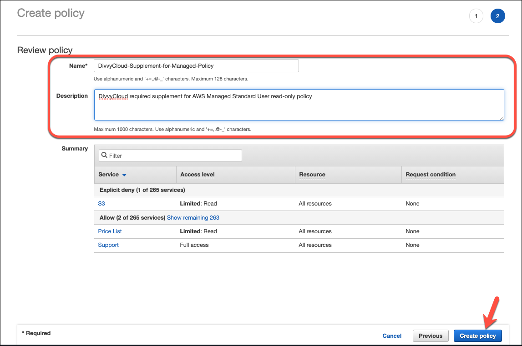The height and width of the screenshot is (346, 522).
Task: Show remaining 263 services
Action: coord(193,218)
